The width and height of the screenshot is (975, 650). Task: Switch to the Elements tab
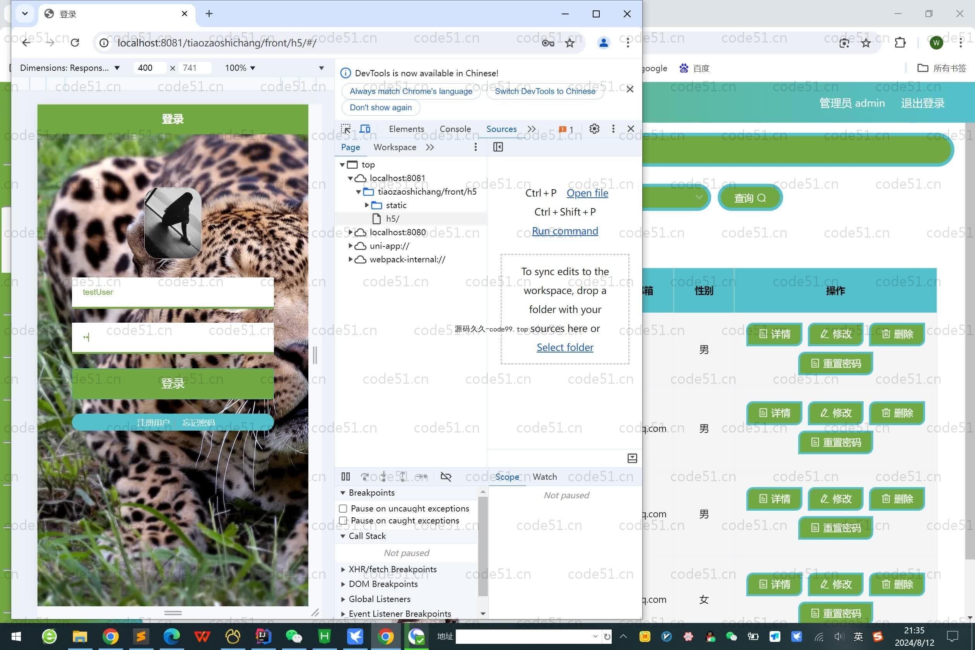[x=406, y=129]
